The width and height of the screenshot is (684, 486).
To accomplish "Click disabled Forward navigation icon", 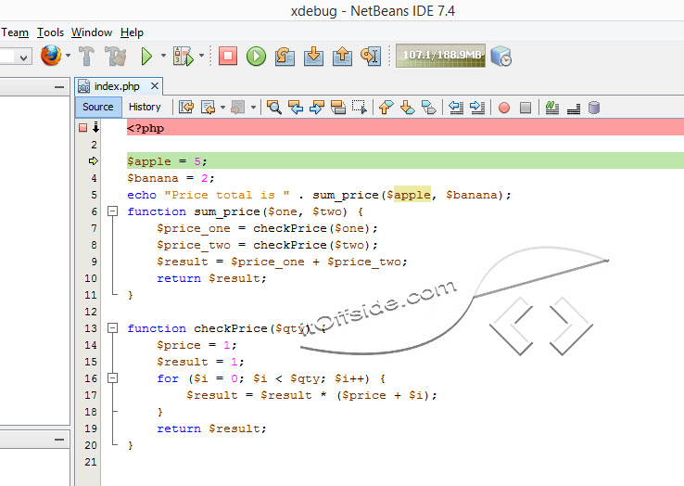I will [x=238, y=107].
